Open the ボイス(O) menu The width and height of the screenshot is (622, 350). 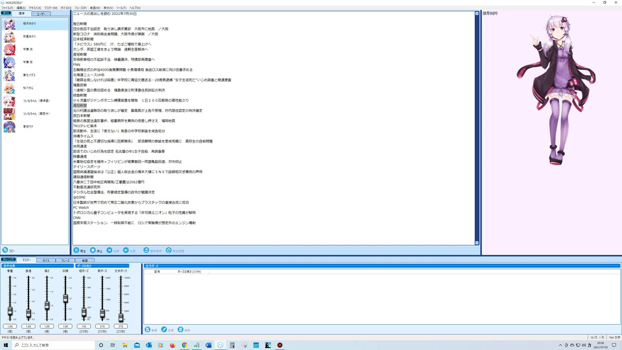66,8
